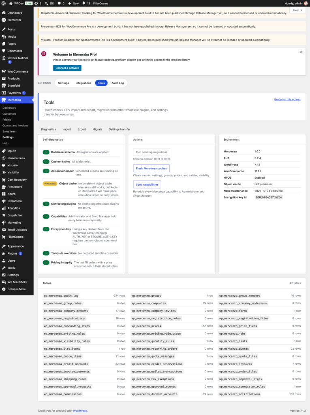Screen dimensions: 310x415
Task: Open the admin avatar profile
Action: coord(306,3)
